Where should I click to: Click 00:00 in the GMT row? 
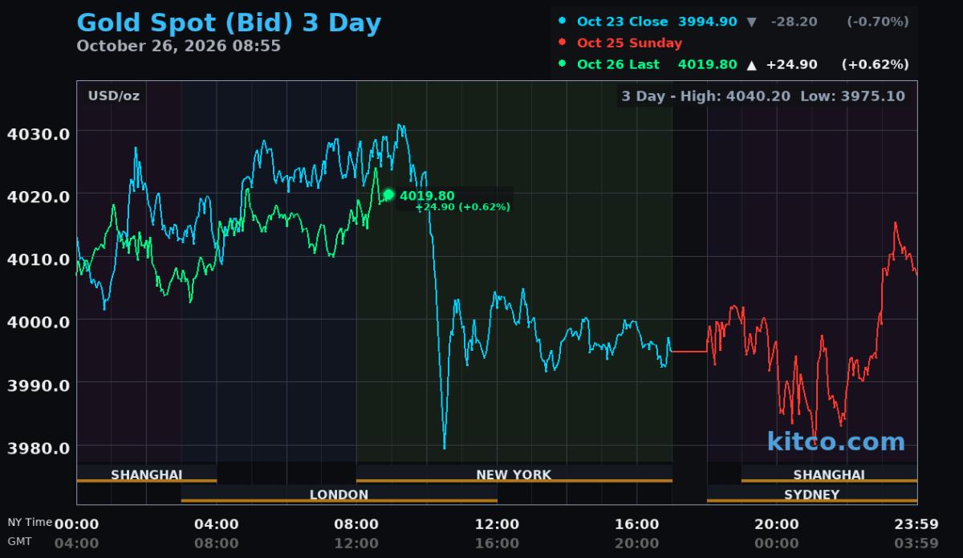[x=777, y=543]
